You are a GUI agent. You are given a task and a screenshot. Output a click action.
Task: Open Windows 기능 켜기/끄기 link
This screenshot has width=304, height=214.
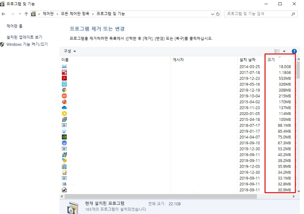pyautogui.click(x=27, y=44)
